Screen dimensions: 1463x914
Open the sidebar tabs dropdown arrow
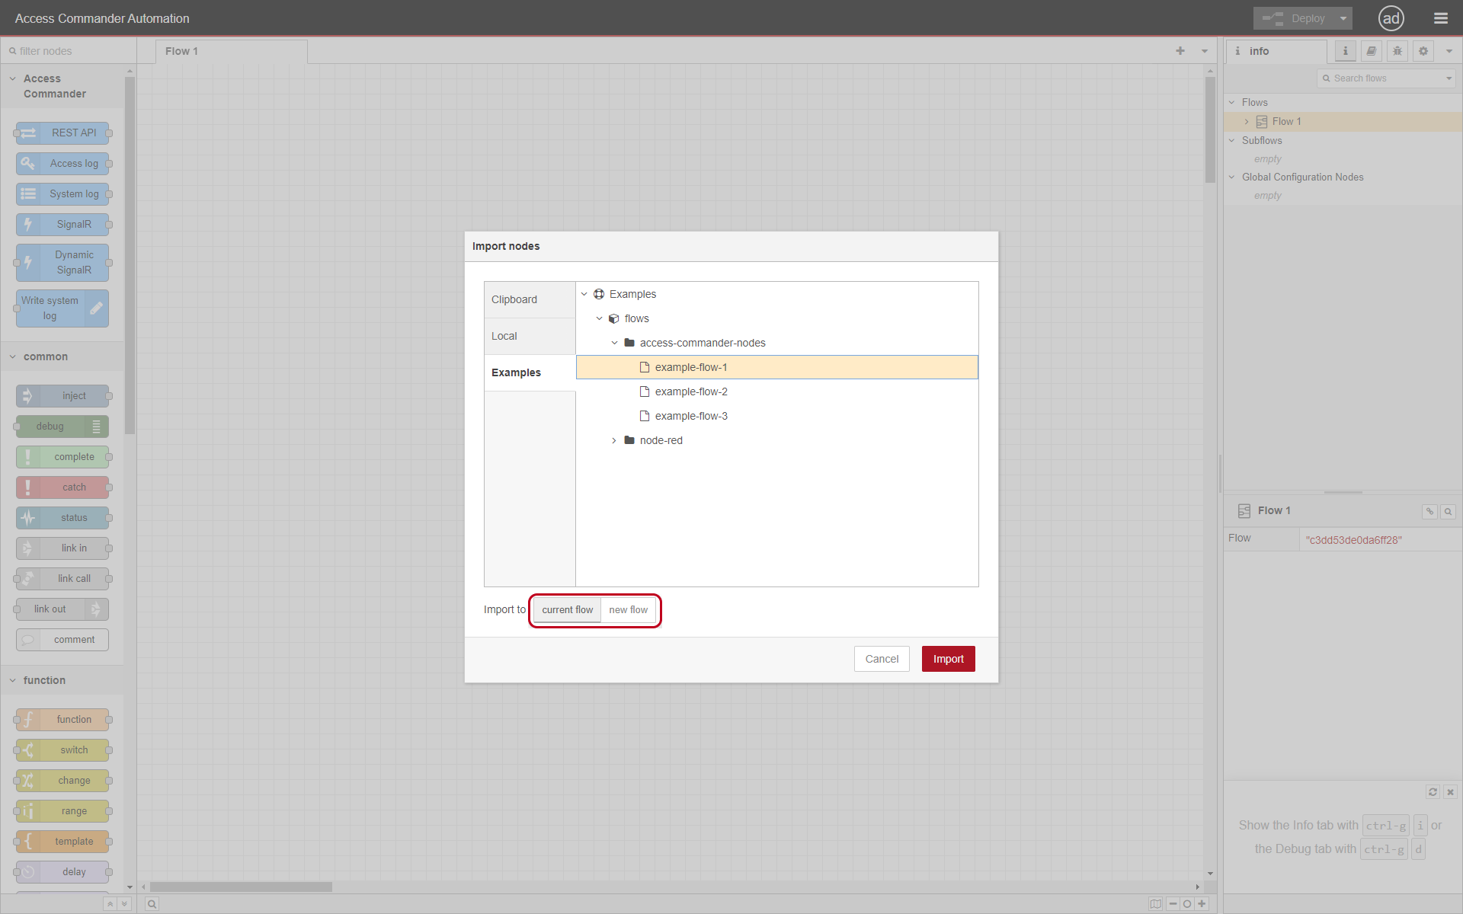pos(1449,51)
